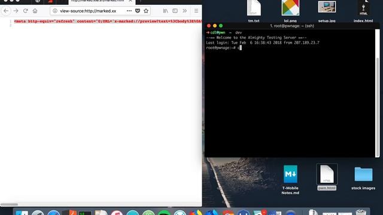The width and height of the screenshot is (383, 215).
Task: Select the tm.txt desktop file
Action: pyautogui.click(x=254, y=11)
